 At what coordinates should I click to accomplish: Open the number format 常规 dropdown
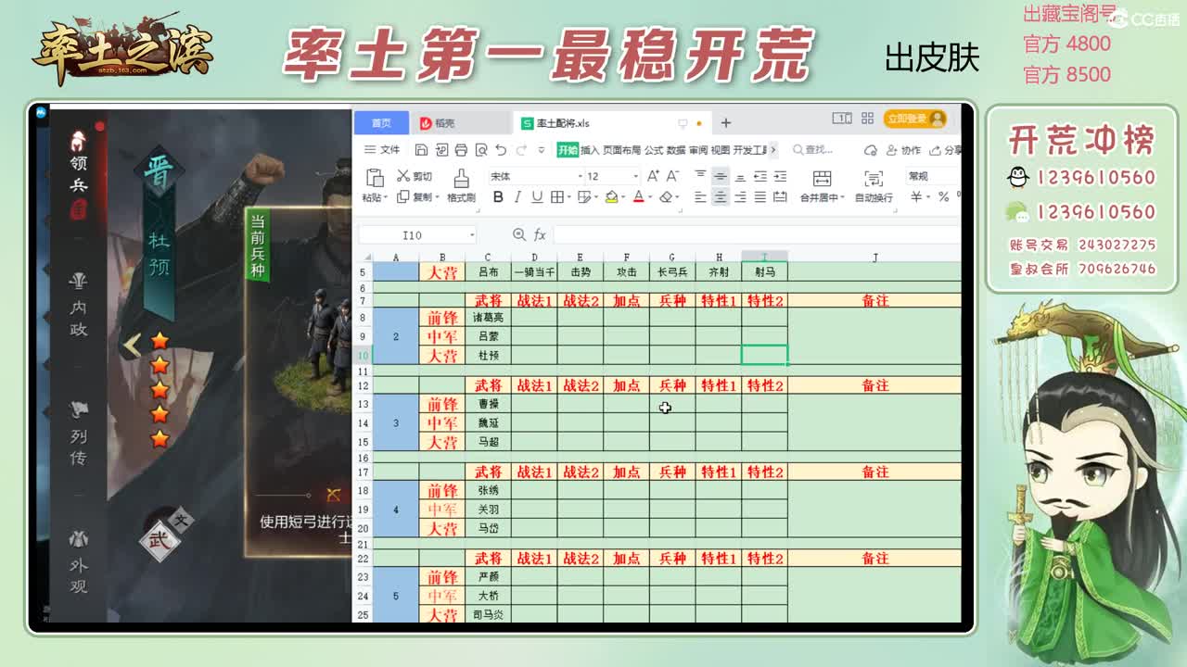pyautogui.click(x=932, y=176)
